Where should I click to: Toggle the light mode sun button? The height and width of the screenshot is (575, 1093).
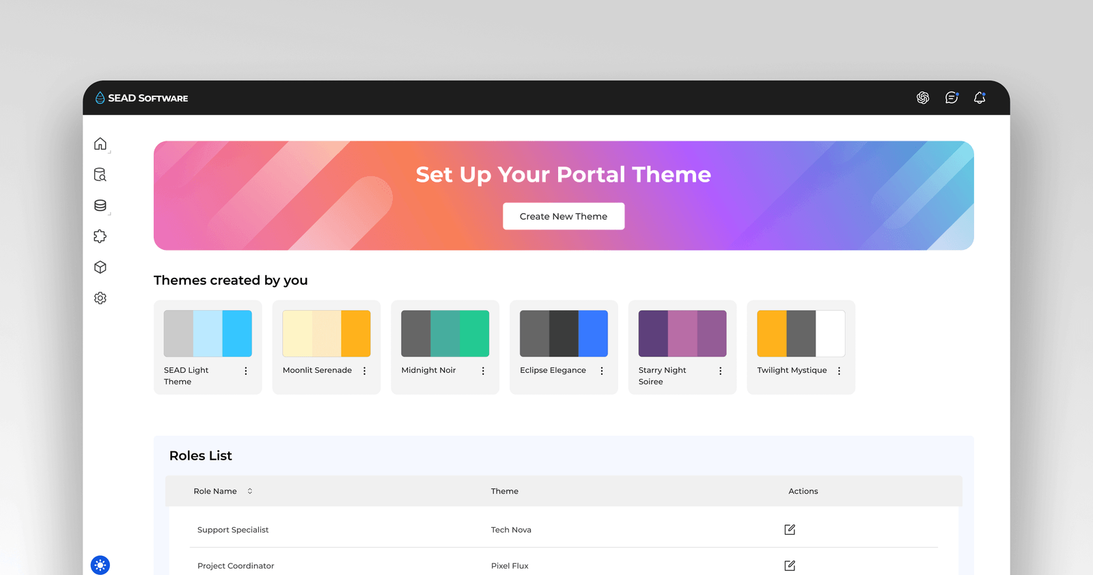[100, 565]
